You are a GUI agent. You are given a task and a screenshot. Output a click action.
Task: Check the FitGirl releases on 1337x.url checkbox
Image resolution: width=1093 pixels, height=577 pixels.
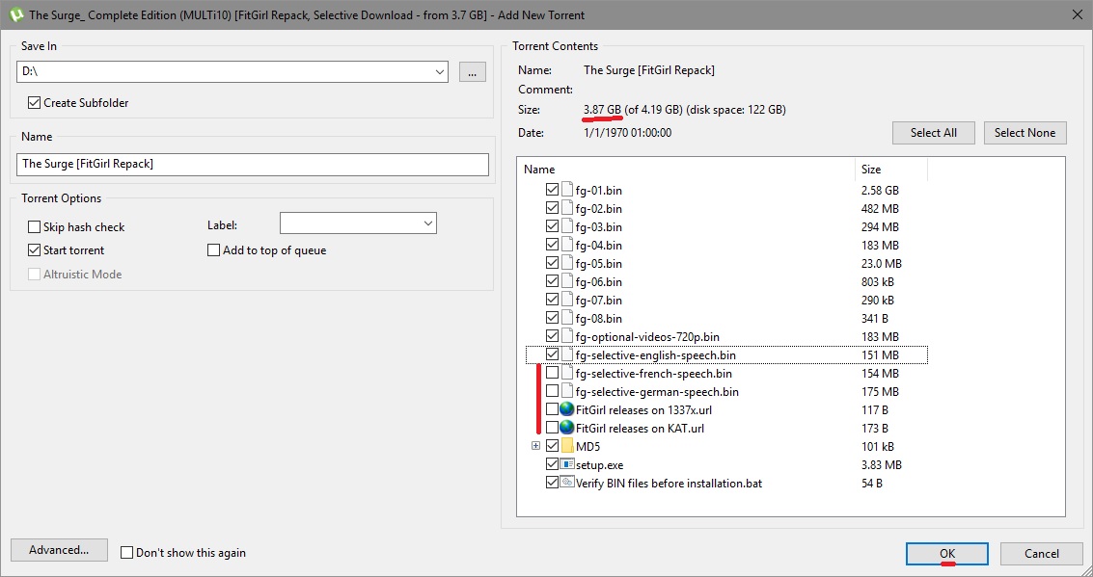click(x=552, y=409)
